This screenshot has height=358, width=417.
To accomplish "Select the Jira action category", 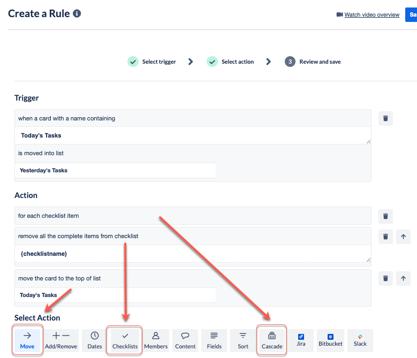I will (301, 340).
